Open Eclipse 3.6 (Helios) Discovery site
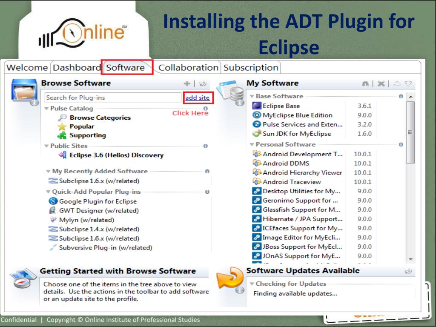Image resolution: width=436 pixels, height=327 pixels. click(x=117, y=155)
